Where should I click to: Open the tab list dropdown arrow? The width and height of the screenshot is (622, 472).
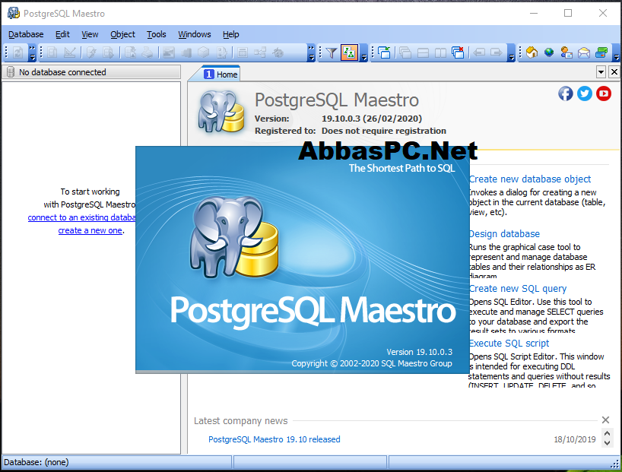[601, 72]
